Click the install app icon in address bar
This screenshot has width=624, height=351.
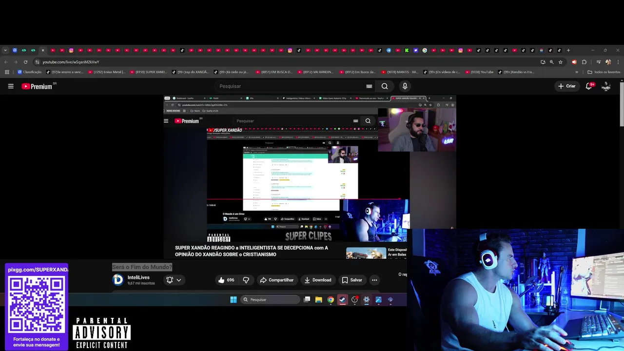pos(543,62)
